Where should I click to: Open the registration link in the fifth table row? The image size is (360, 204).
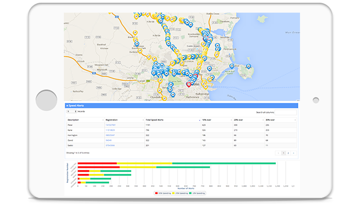pos(110,145)
